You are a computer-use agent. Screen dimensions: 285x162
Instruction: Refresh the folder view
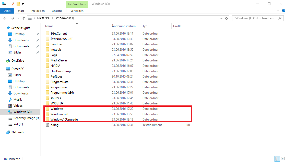tap(227, 18)
